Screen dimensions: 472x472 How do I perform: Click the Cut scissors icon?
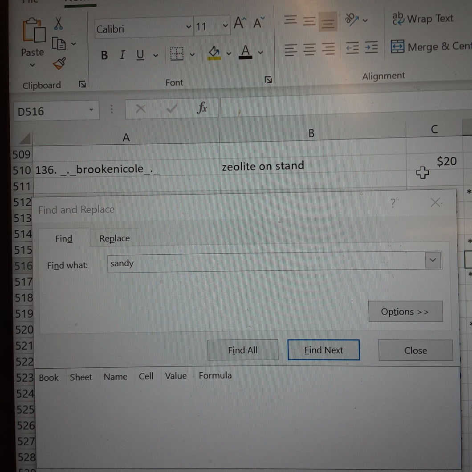click(59, 23)
